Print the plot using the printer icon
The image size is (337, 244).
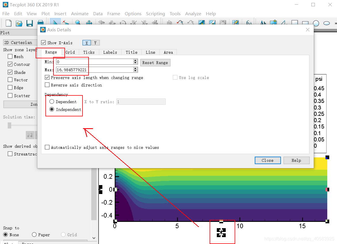41,22
